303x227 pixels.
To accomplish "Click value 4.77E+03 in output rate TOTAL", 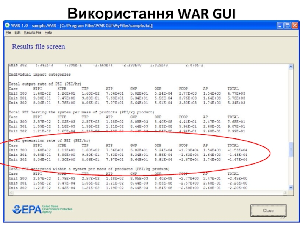I will pos(236,93).
